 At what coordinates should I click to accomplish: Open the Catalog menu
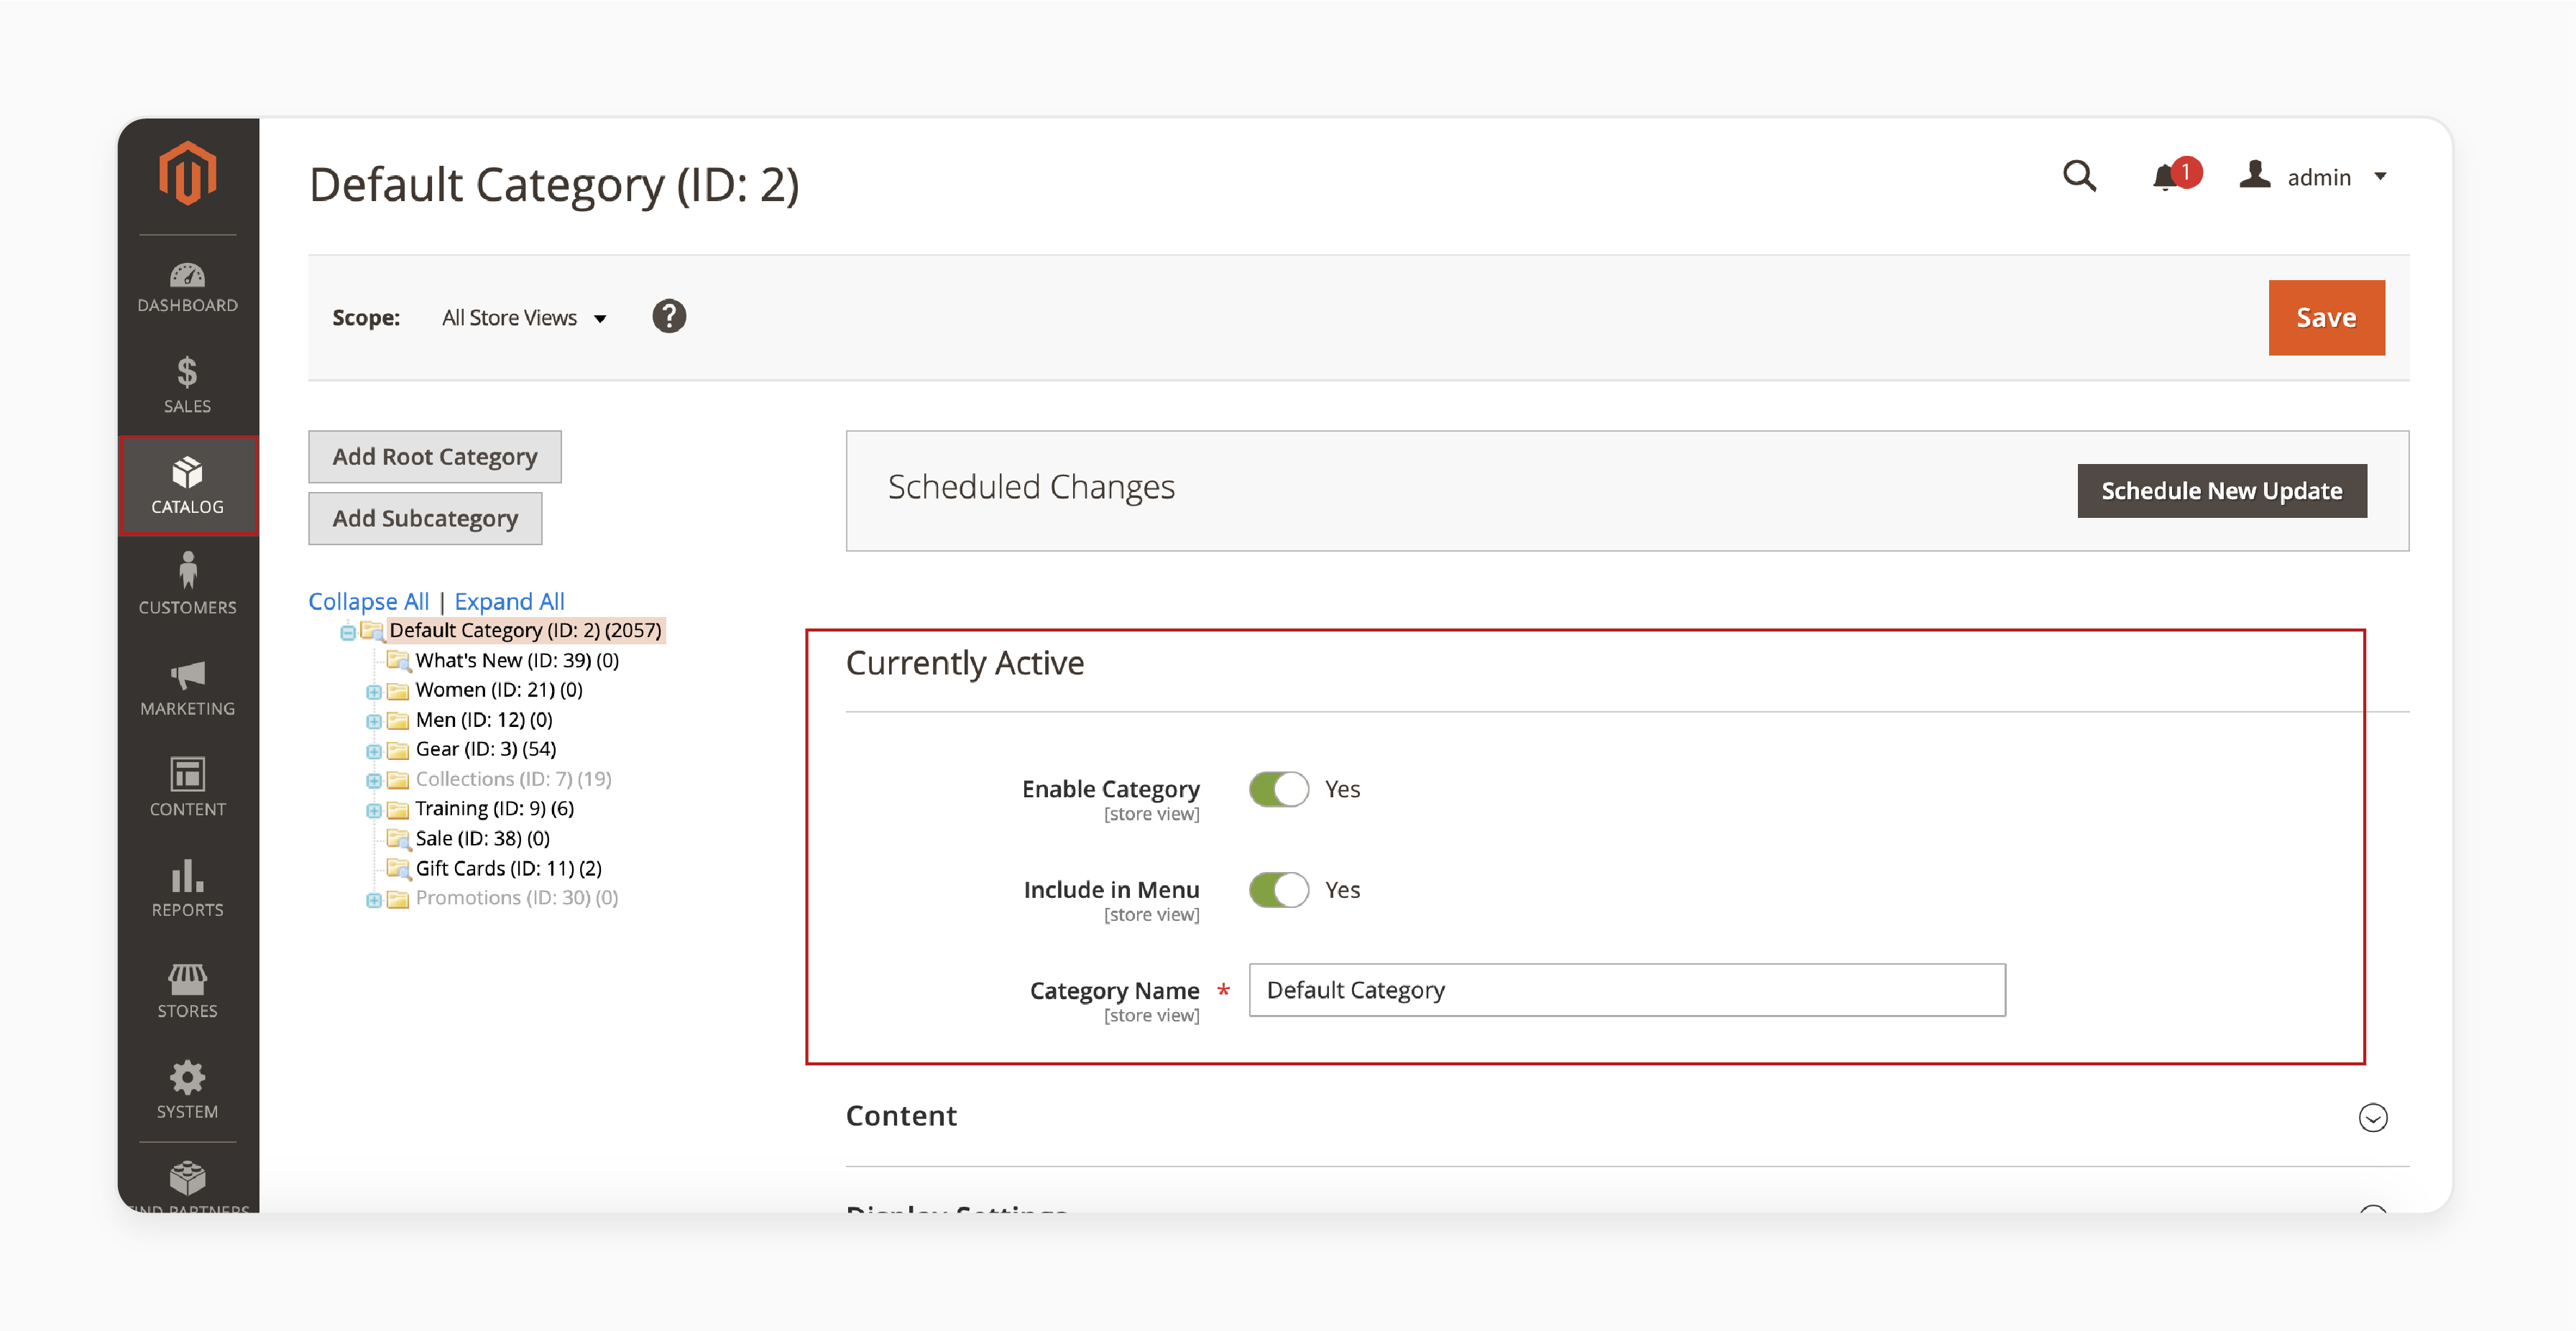(x=187, y=486)
